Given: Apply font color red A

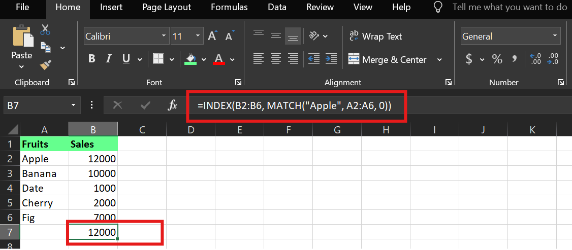Looking at the screenshot, I should (219, 59).
